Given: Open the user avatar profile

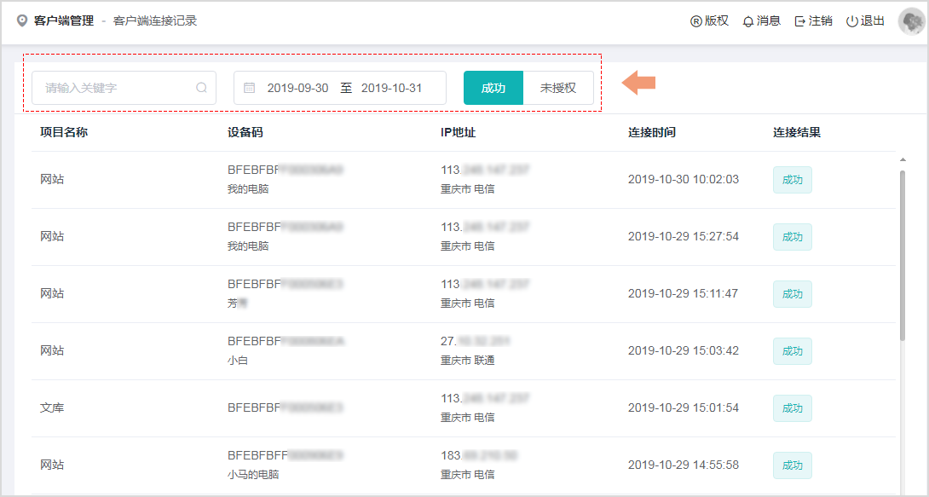Looking at the screenshot, I should (911, 21).
